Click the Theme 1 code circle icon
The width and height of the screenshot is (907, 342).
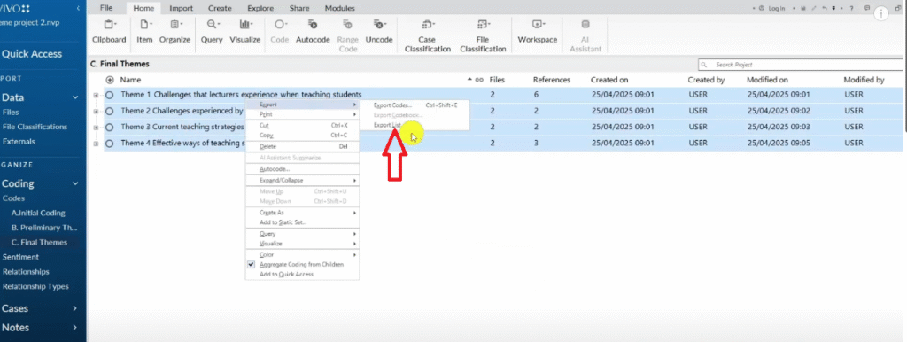click(x=109, y=94)
